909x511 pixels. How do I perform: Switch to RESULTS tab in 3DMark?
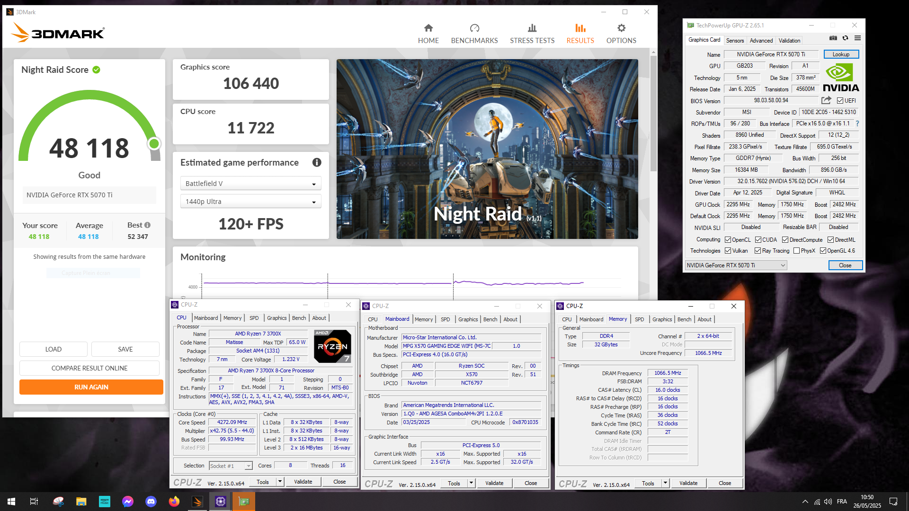click(580, 34)
